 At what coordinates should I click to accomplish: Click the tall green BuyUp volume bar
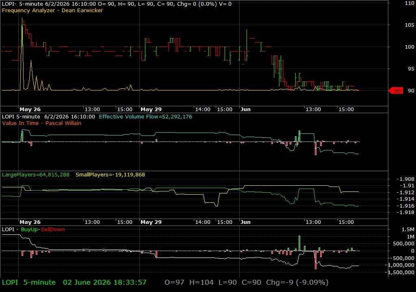pos(299,243)
